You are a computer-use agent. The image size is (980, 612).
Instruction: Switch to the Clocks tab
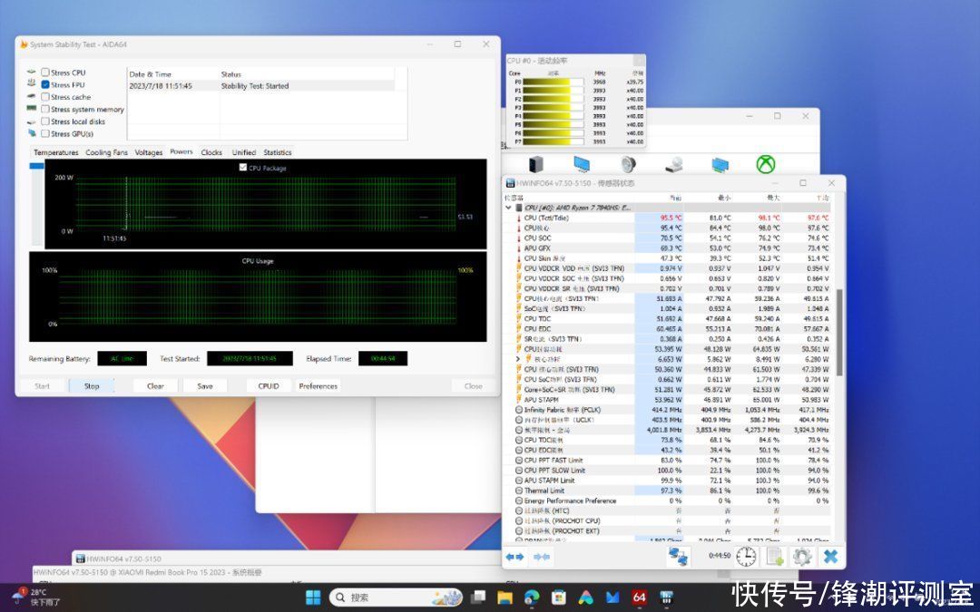(211, 152)
